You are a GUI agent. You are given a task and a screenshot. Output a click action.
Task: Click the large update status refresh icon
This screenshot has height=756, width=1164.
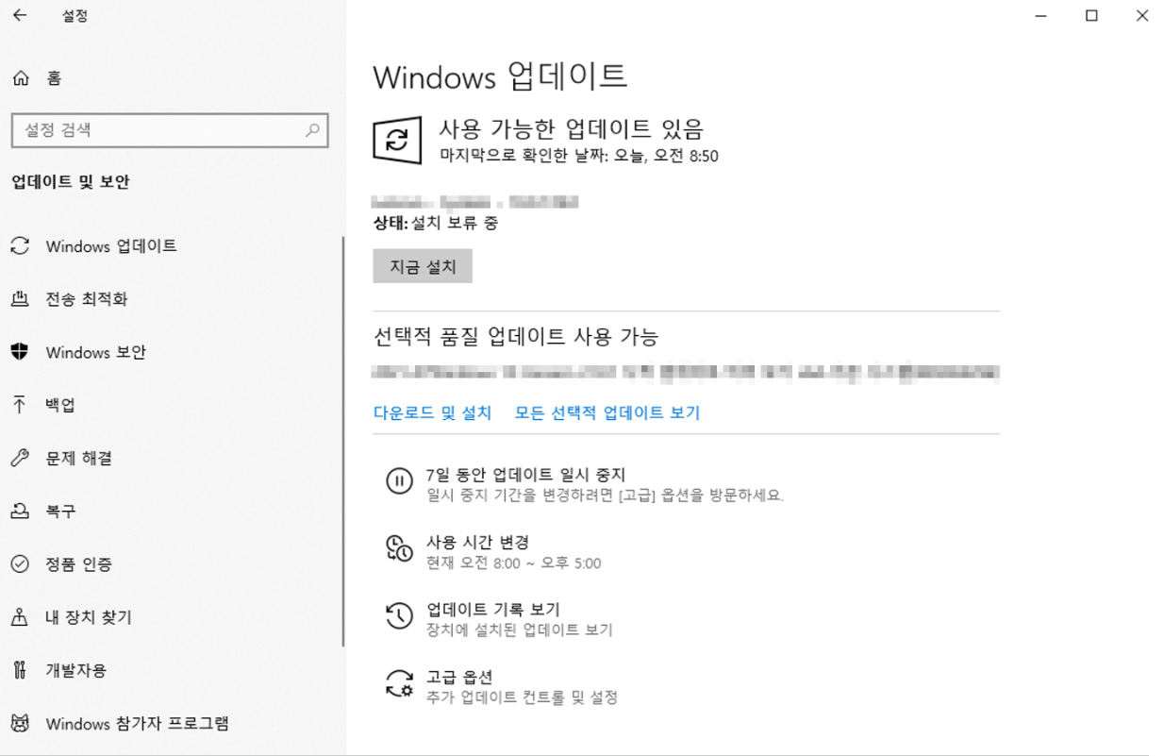pos(397,142)
